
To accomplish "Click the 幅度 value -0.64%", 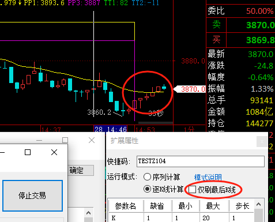I will [x=261, y=77].
